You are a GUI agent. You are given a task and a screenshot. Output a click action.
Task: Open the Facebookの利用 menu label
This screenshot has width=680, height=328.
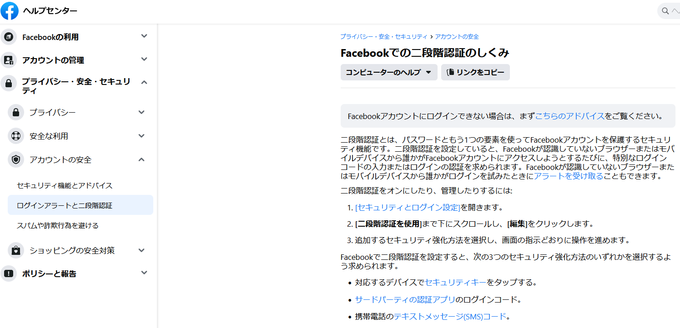[50, 37]
